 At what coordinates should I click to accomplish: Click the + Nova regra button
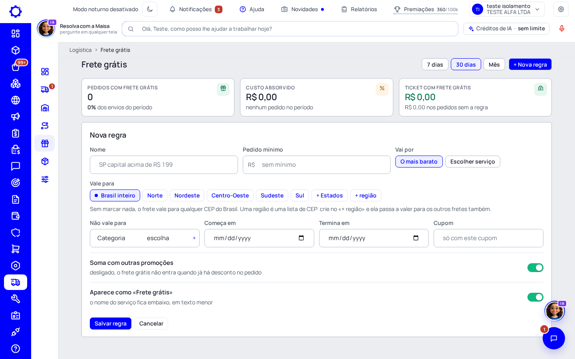coord(530,65)
